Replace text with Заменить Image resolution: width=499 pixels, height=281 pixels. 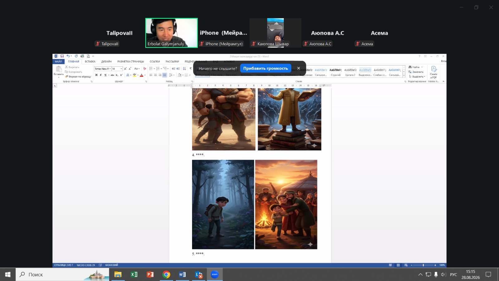pyautogui.click(x=416, y=72)
